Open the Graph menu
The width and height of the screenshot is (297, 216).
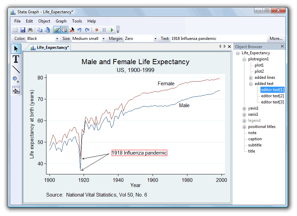point(61,21)
